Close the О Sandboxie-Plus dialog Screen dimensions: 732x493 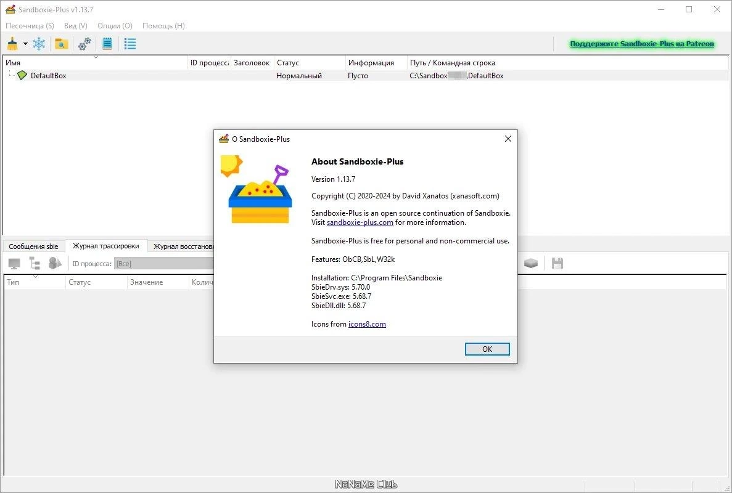point(508,139)
